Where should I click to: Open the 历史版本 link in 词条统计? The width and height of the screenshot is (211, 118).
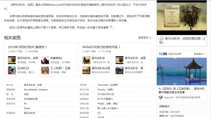pyautogui.click(x=179, y=116)
